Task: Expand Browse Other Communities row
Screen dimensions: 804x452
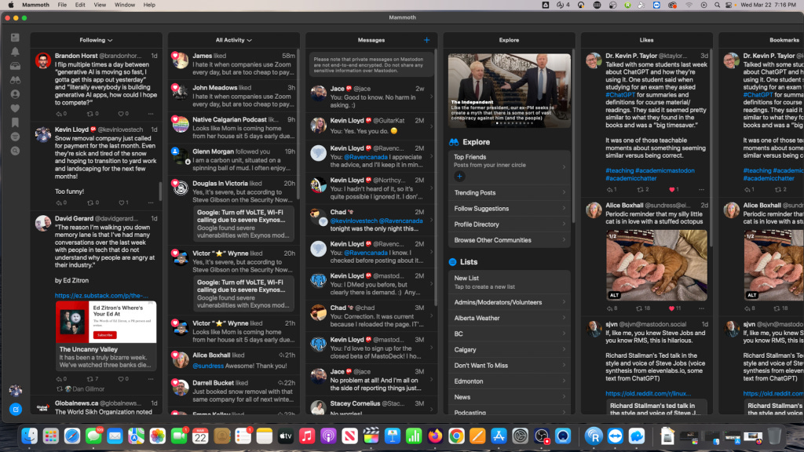Action: pyautogui.click(x=509, y=240)
